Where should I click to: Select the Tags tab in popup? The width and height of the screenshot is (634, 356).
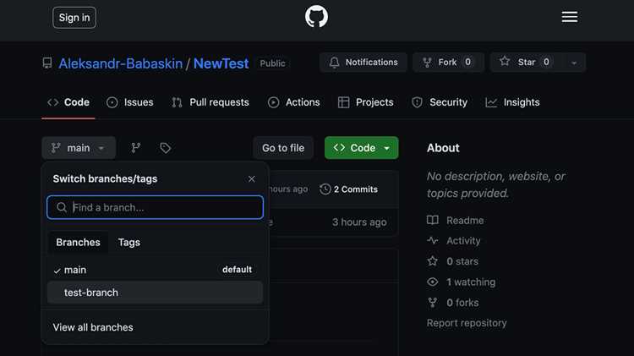pos(129,243)
